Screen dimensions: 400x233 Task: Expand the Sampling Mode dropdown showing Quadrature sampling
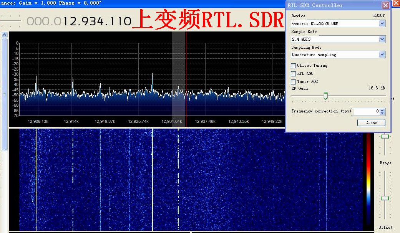pyautogui.click(x=338, y=55)
